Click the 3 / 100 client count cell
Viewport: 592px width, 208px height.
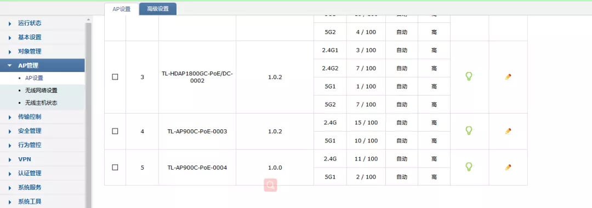(x=366, y=50)
